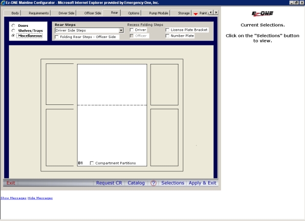Screen dimensions: 305x221
Task: Click the Hide Messages link
Action: click(x=40, y=198)
